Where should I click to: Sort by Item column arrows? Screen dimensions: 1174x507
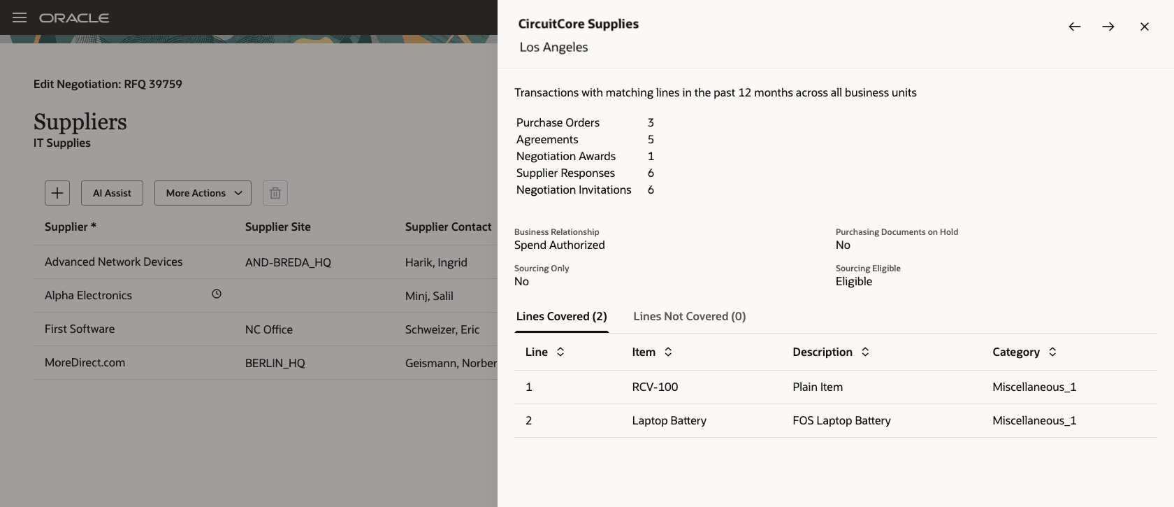[668, 352]
